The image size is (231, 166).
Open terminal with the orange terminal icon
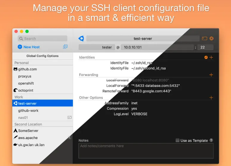[204, 38]
